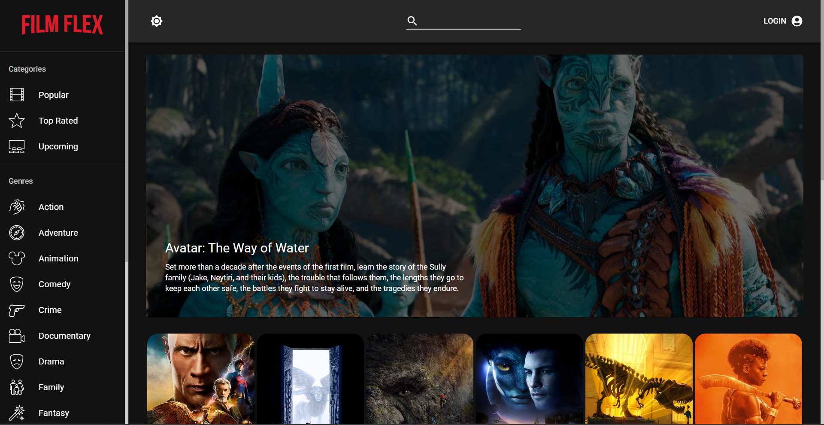Viewport: 824px width, 425px height.
Task: Open the stone troll face movie poster
Action: 420,379
